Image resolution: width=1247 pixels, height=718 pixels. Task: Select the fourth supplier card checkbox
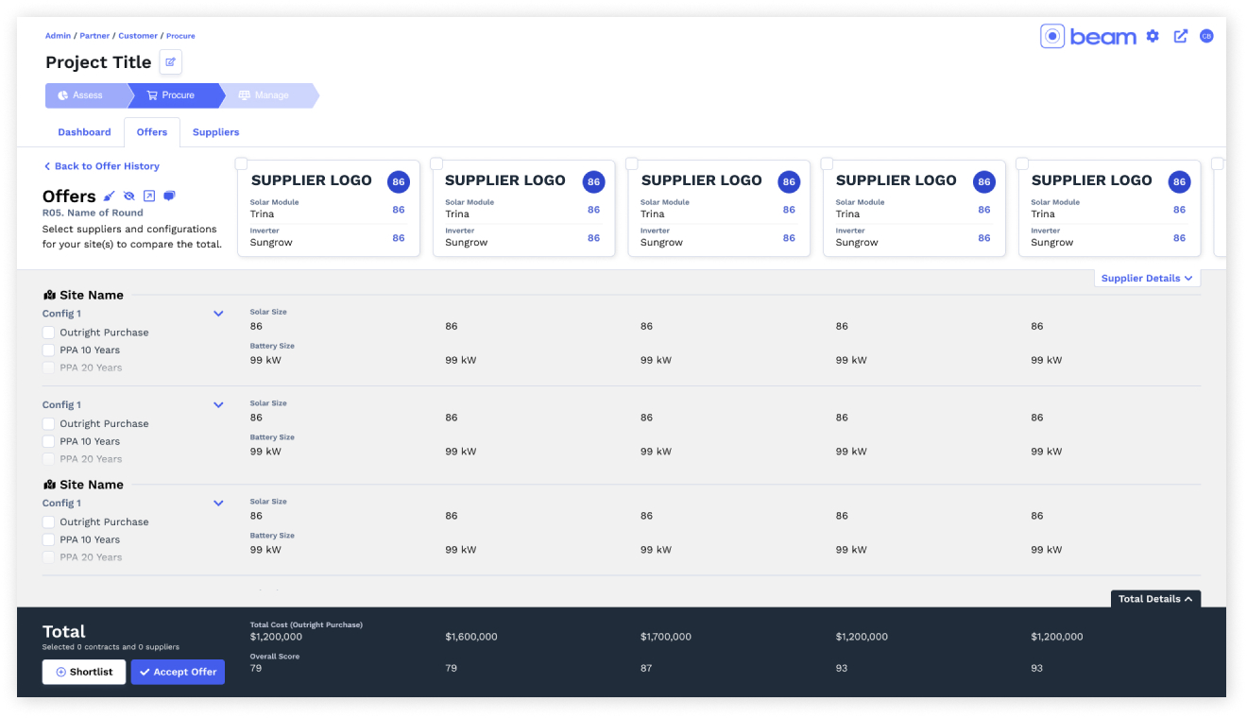coord(827,163)
